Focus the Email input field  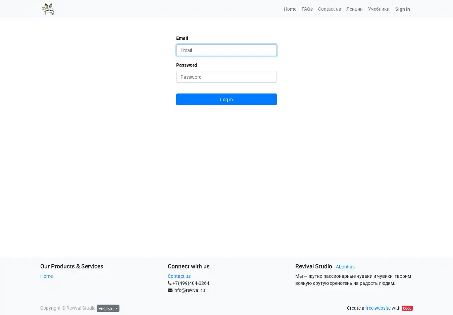pos(226,50)
